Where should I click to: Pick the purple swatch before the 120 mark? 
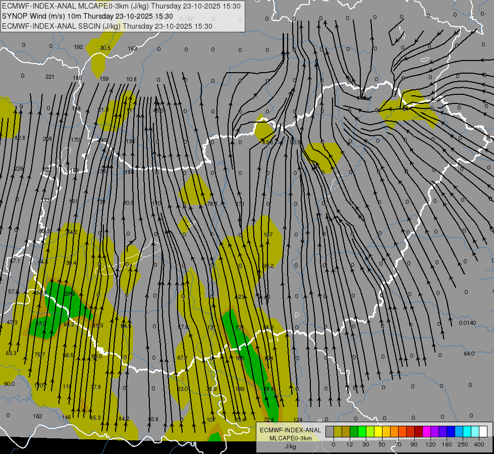[x=435, y=431]
